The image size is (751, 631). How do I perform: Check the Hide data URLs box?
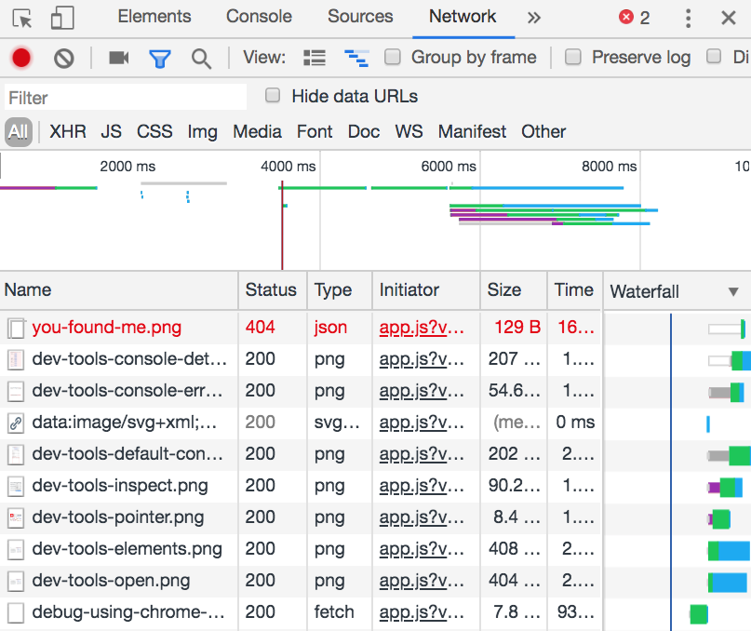(x=273, y=95)
